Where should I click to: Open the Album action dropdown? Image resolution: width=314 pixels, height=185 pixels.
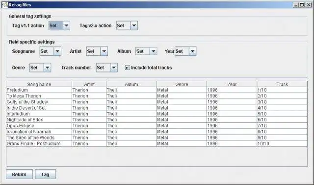point(146,51)
